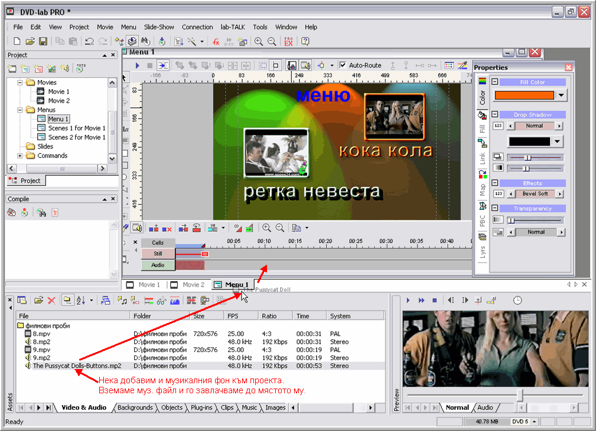Collapse the Movies tree folder

point(19,83)
